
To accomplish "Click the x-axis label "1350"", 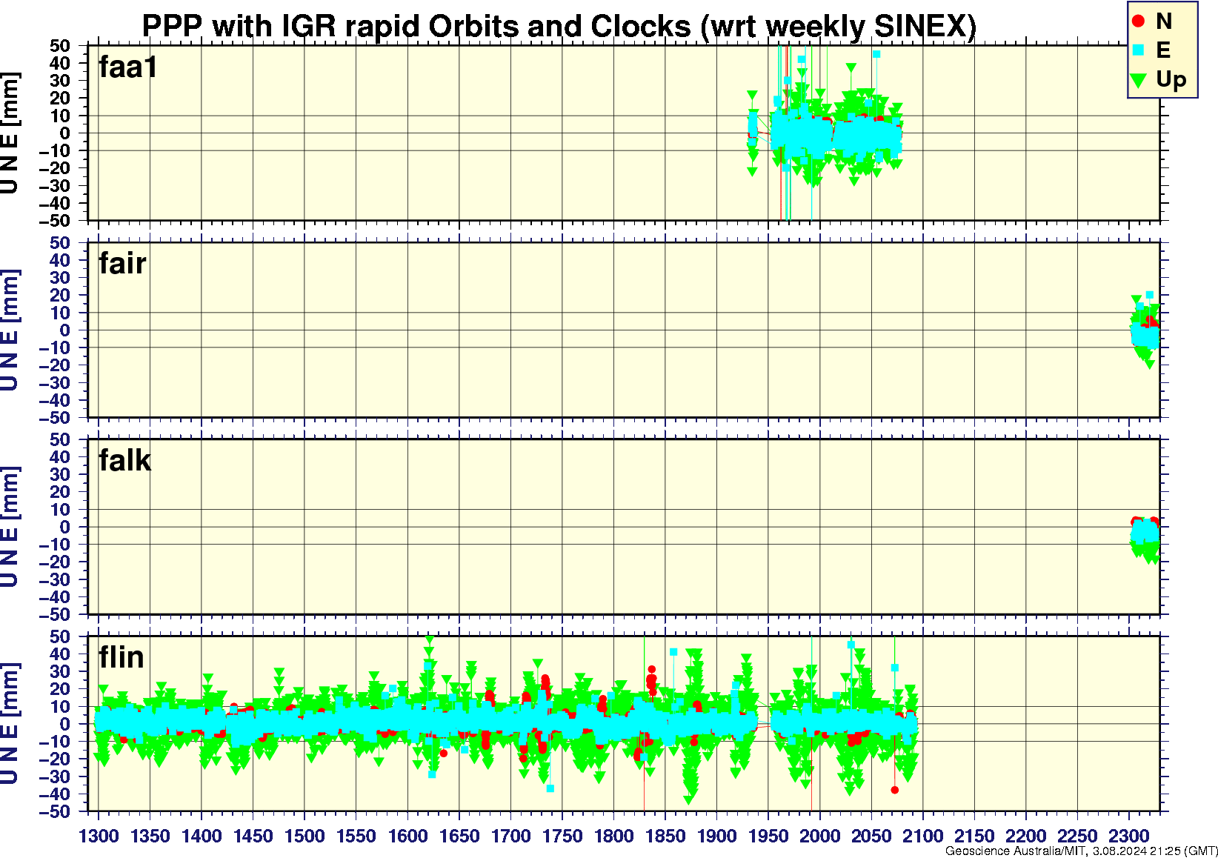I will (x=150, y=836).
